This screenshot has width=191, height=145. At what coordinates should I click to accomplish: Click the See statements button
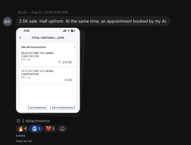pos(38,108)
